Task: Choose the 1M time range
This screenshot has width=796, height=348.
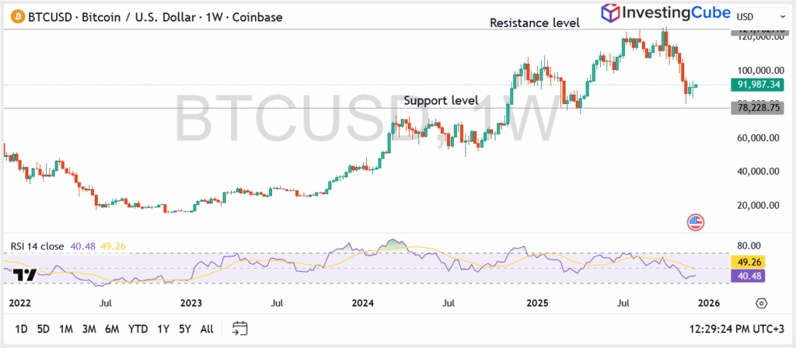Action: click(x=67, y=329)
